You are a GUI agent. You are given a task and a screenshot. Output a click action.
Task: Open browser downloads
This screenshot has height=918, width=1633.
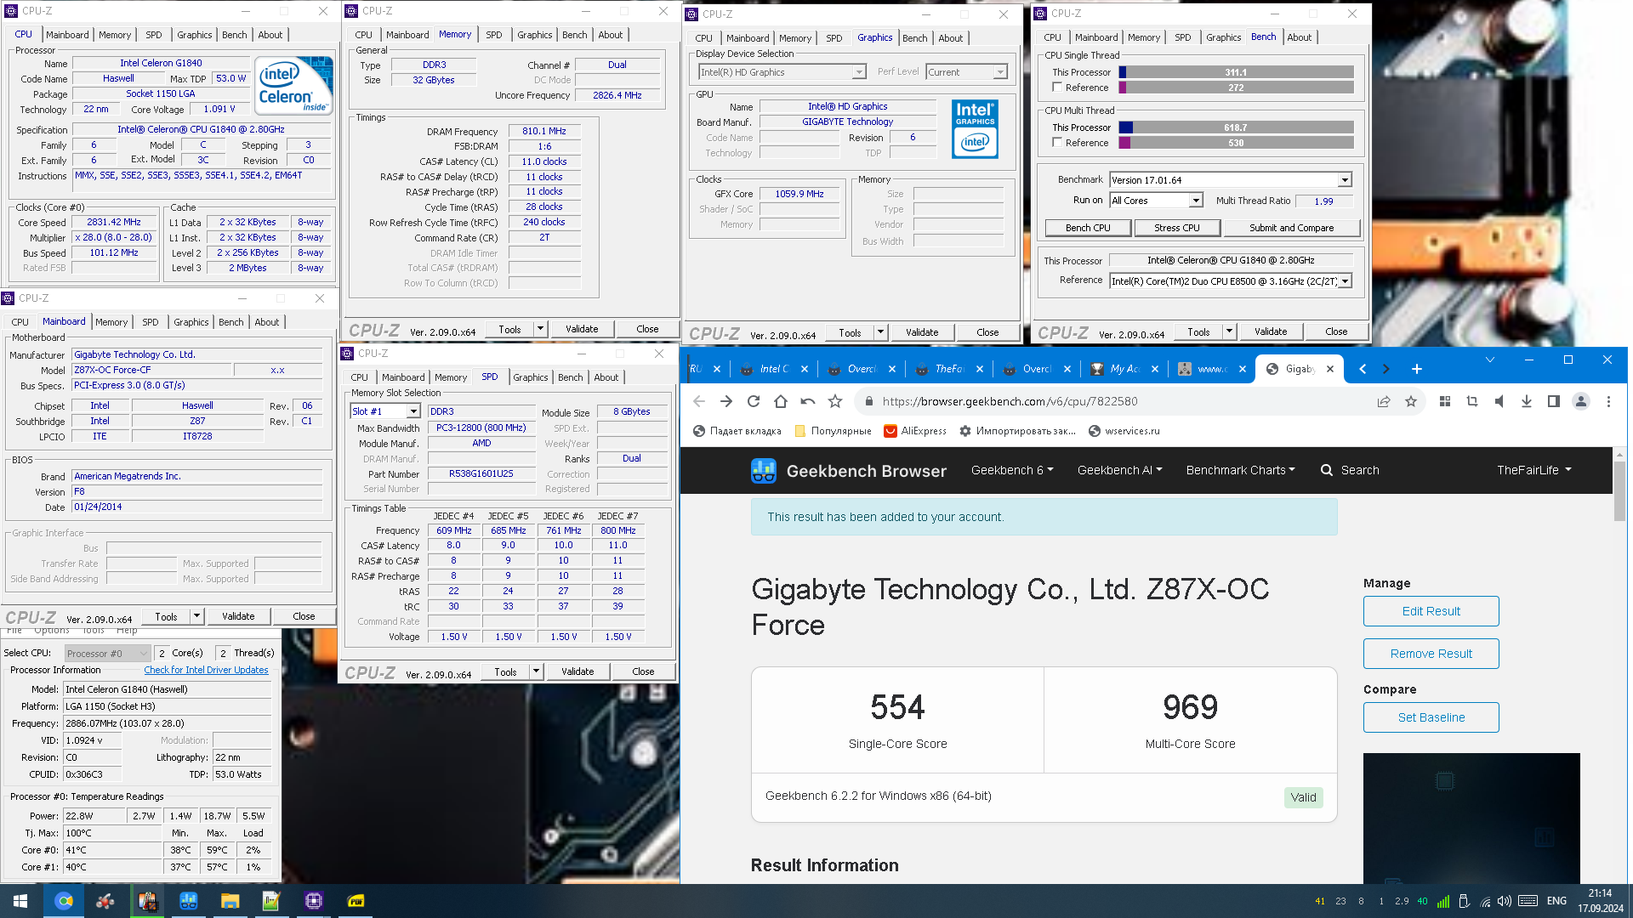tap(1527, 402)
